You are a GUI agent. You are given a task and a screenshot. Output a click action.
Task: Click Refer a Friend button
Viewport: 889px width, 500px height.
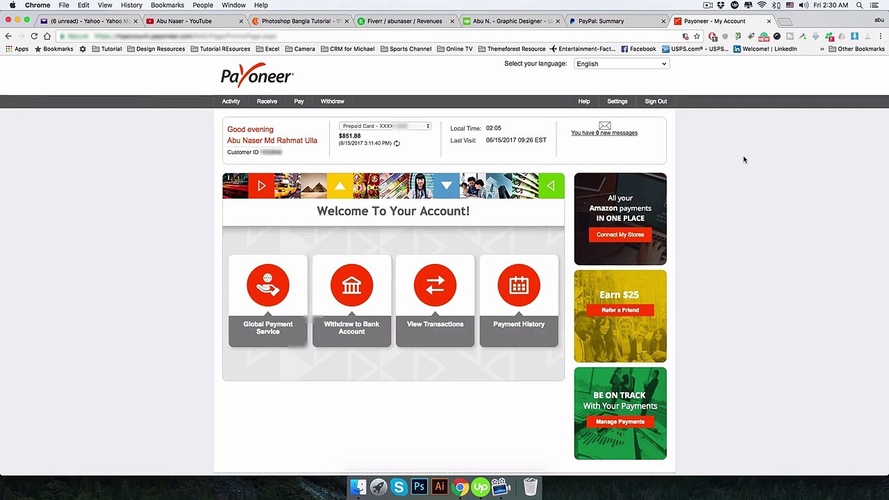click(620, 310)
